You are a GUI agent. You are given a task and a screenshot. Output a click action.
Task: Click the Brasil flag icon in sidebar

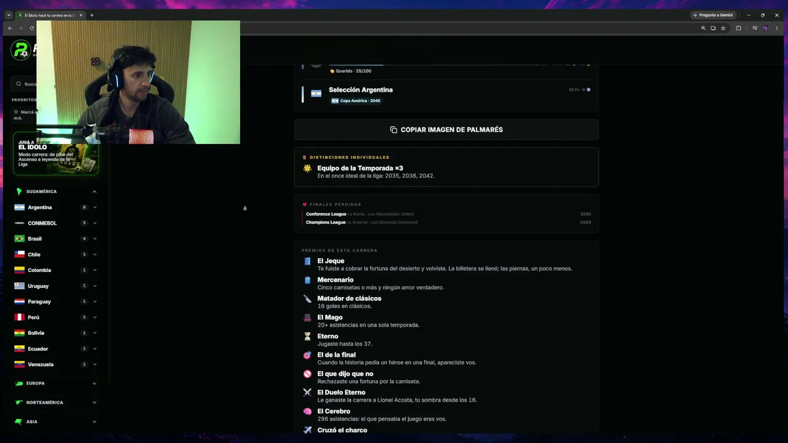tap(19, 239)
